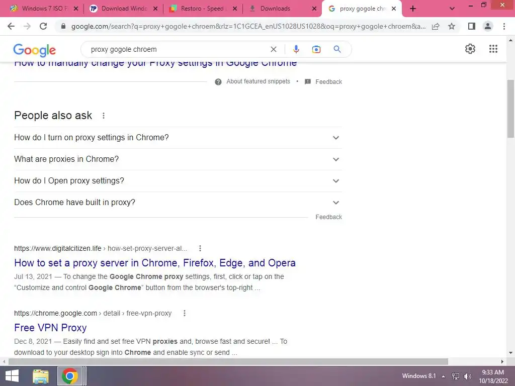Show hidden system tray icons

[444, 376]
